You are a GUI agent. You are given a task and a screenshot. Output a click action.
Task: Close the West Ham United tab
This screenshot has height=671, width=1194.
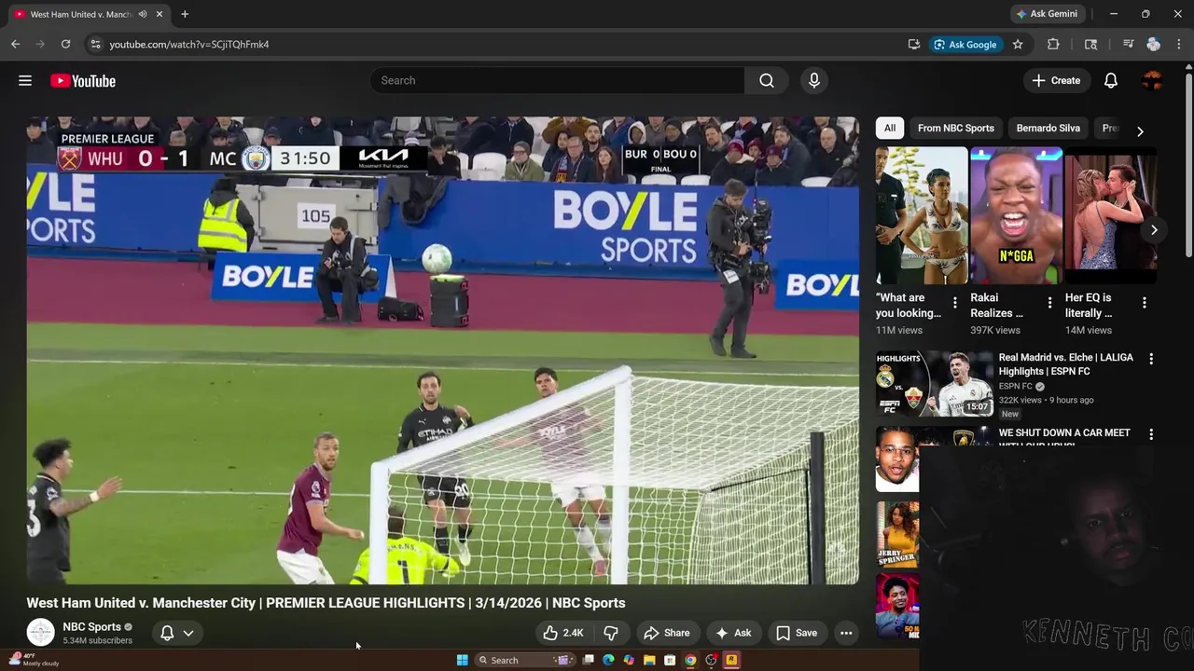(x=160, y=14)
